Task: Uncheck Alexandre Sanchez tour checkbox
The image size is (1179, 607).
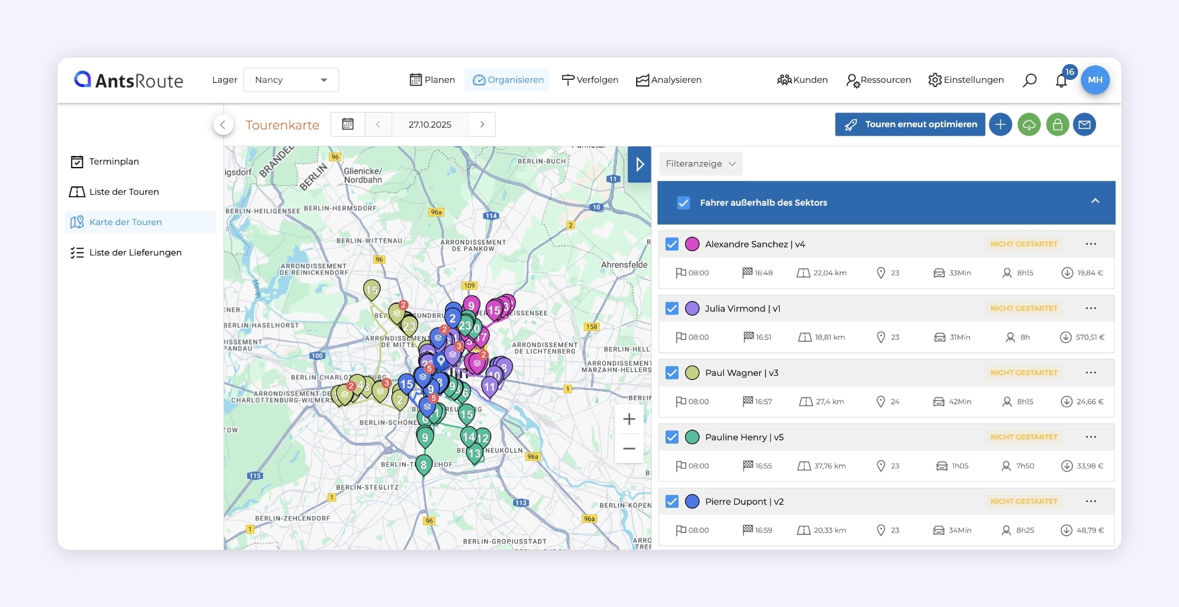Action: pyautogui.click(x=672, y=244)
